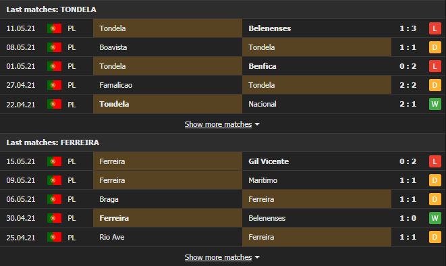Open the Gil Vicente team link
Viewport: 446px width, 266px height.
pos(269,161)
